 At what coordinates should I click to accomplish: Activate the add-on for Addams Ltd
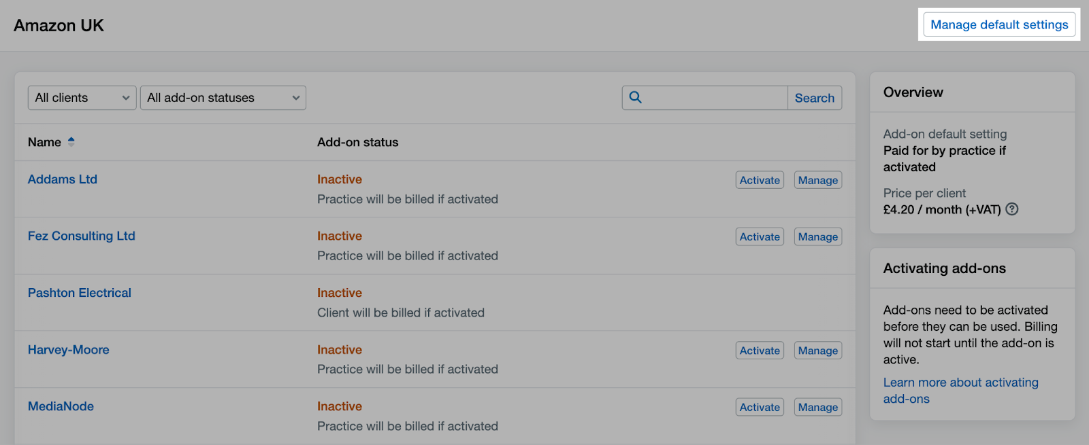[759, 179]
